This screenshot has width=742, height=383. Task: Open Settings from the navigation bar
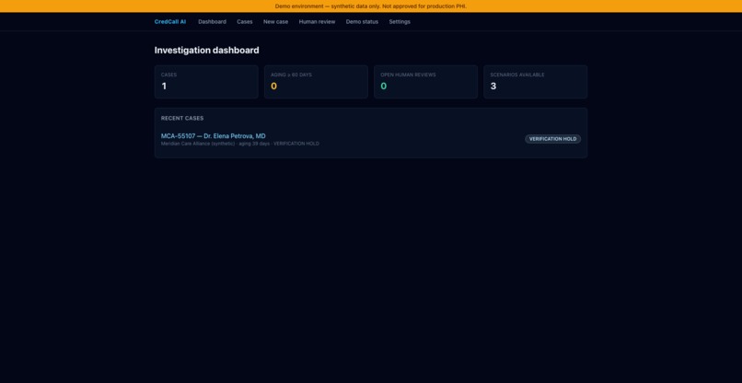(x=400, y=22)
